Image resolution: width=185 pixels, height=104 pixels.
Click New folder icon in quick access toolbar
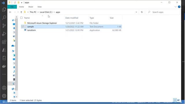pyautogui.click(x=18, y=2)
